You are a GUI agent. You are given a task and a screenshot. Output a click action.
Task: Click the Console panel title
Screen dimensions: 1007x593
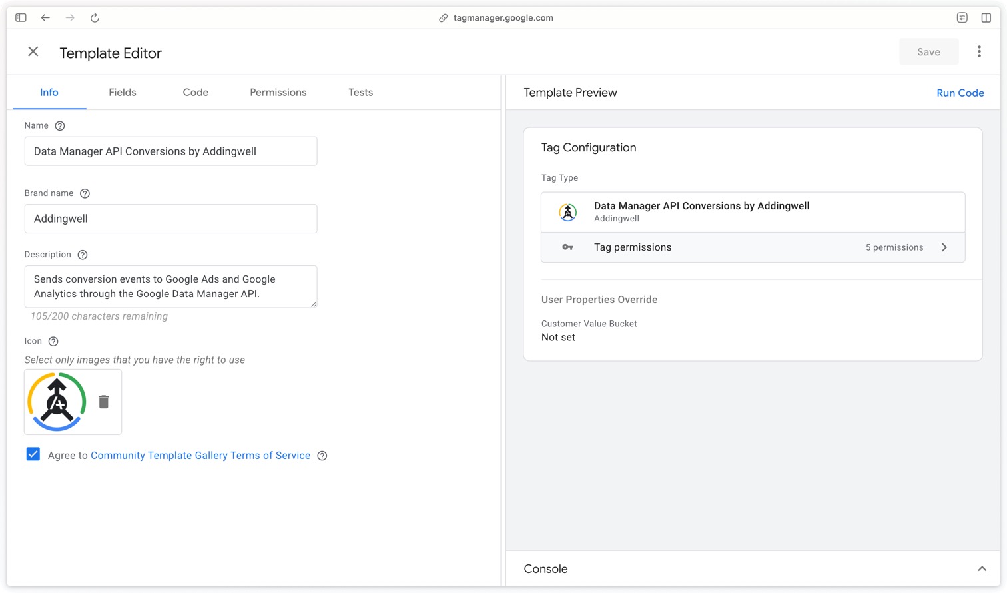tap(545, 569)
